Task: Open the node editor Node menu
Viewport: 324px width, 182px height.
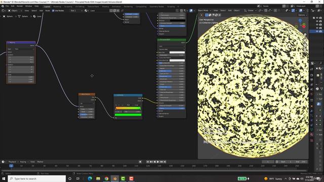Action: click(48, 11)
